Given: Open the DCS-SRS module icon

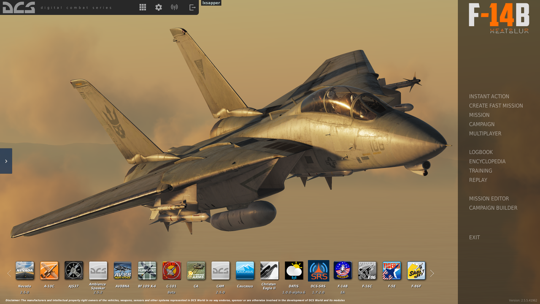Looking at the screenshot, I should click(x=319, y=271).
